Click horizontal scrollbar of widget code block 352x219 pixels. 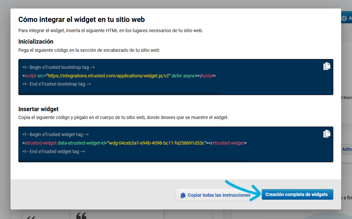[x=135, y=161]
